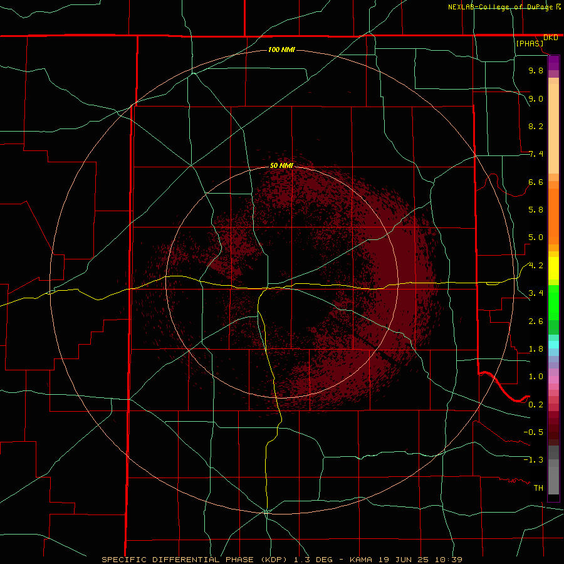The width and height of the screenshot is (564, 564).
Task: Click the 0.2 value on the scale
Action: (x=536, y=405)
